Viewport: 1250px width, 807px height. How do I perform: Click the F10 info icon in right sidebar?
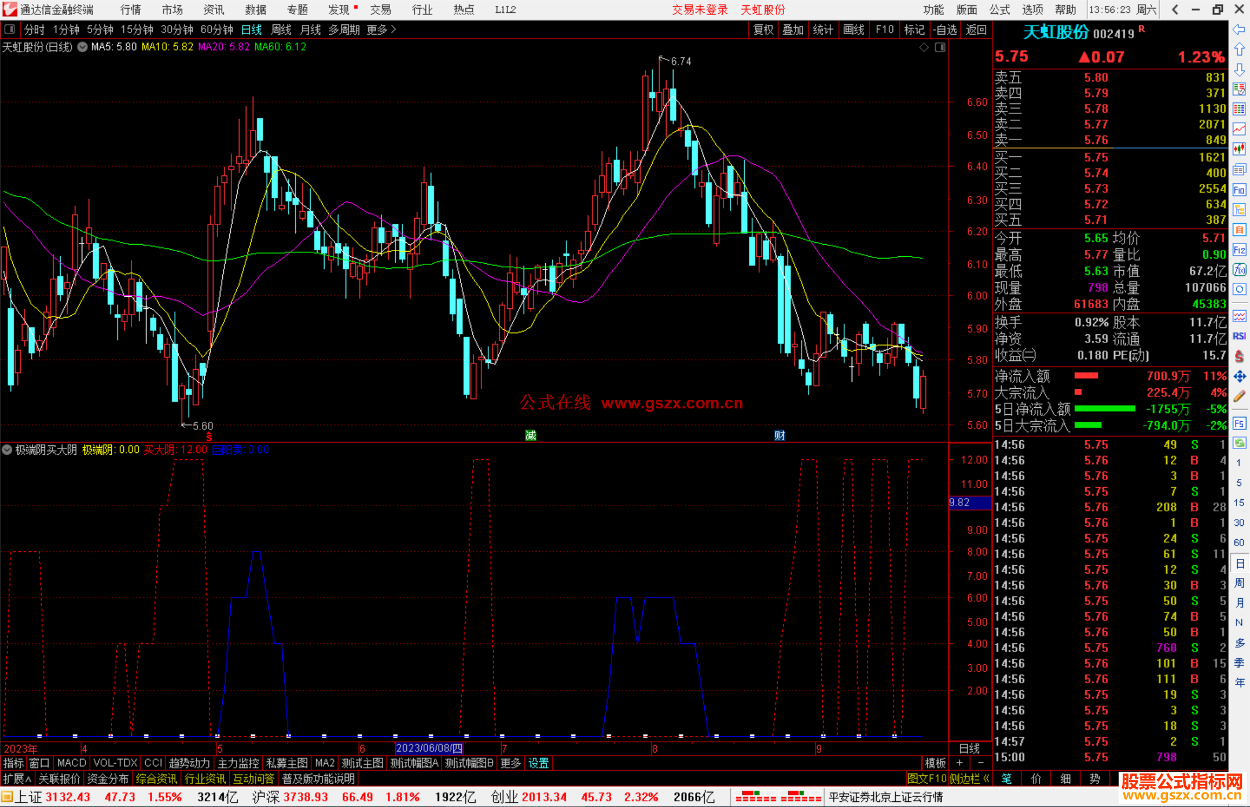pos(1239,190)
